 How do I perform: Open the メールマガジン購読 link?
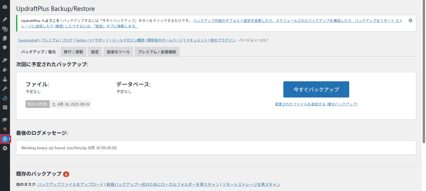[128, 40]
